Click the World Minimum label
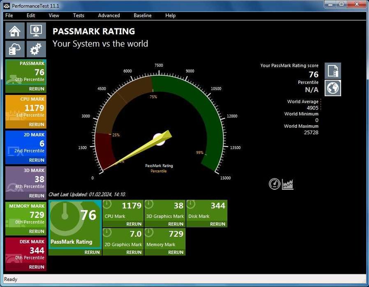Viewport: 369px width, 287px height. tap(301, 114)
